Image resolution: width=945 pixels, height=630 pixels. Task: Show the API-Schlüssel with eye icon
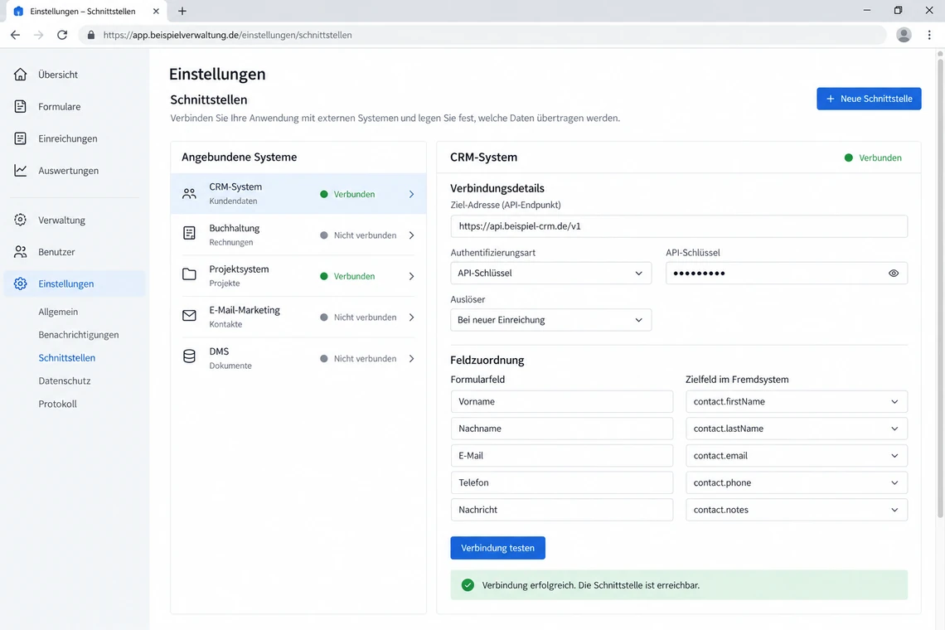(x=893, y=273)
